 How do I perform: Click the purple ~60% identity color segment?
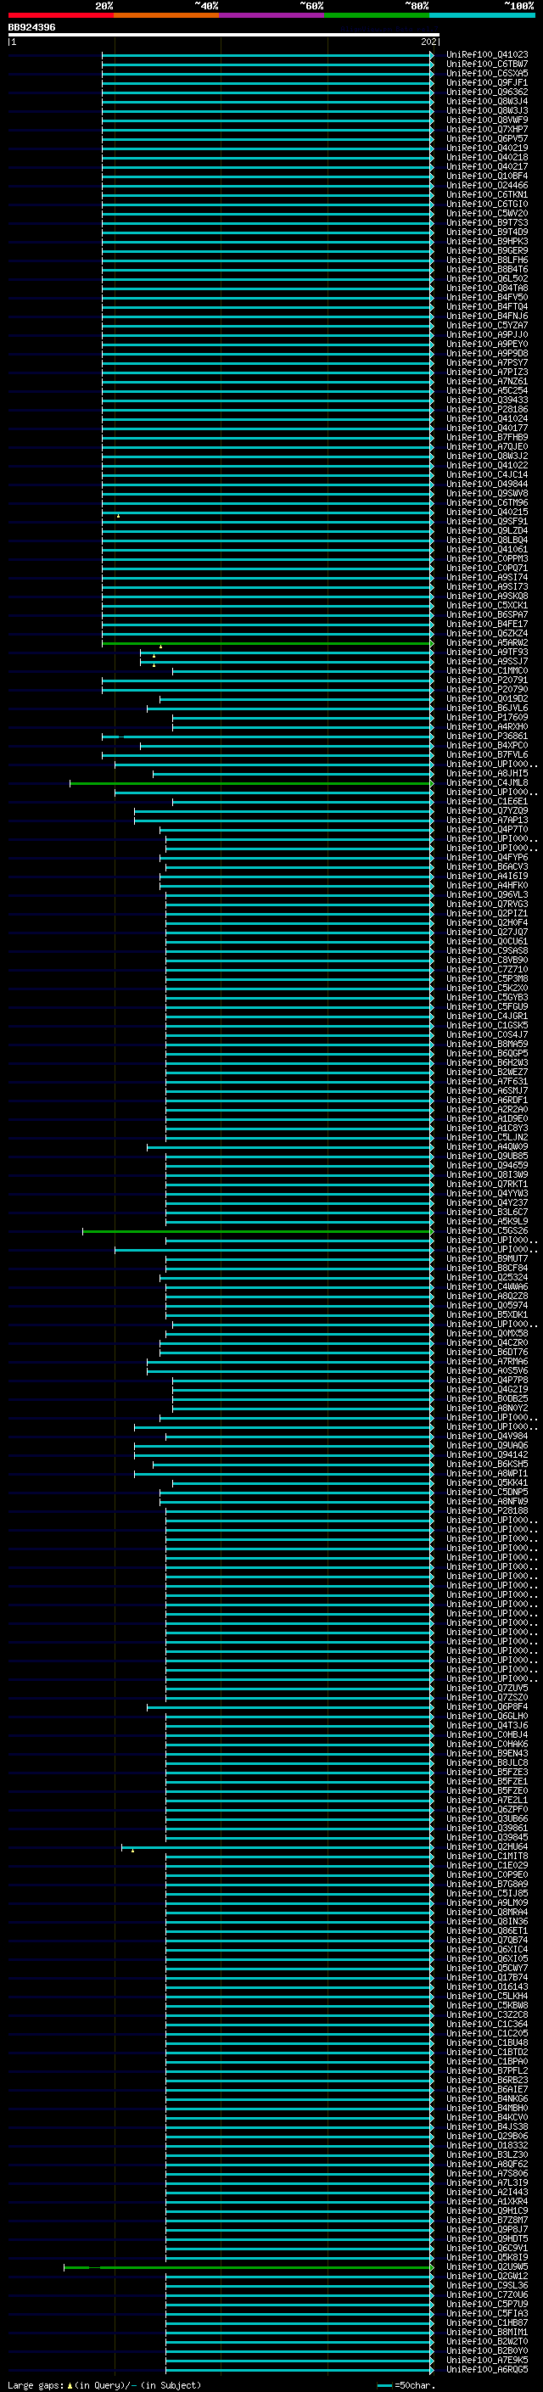(x=272, y=15)
